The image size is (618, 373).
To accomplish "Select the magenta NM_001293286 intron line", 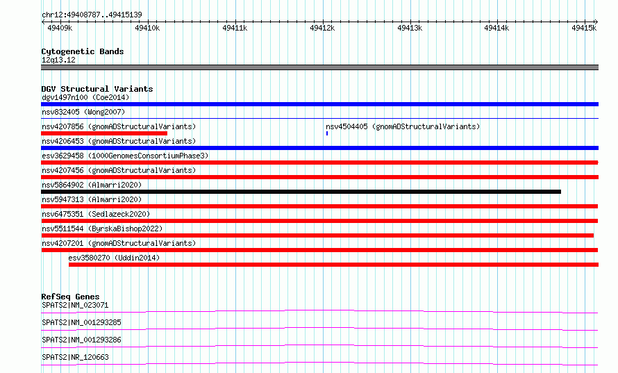I will (x=319, y=346).
